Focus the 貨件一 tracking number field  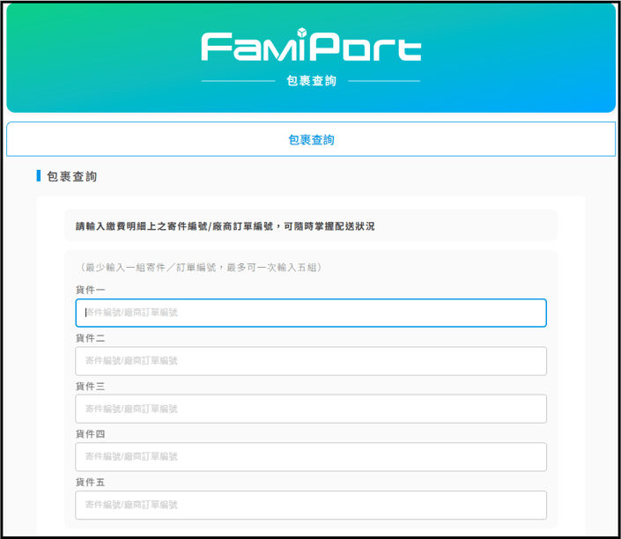click(310, 313)
